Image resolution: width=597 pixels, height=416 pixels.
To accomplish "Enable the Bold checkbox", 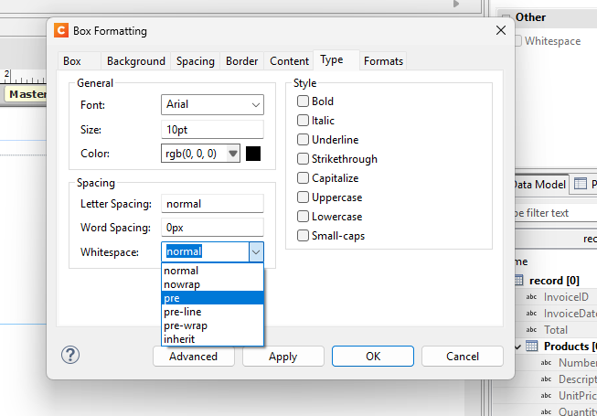I will [x=304, y=101].
